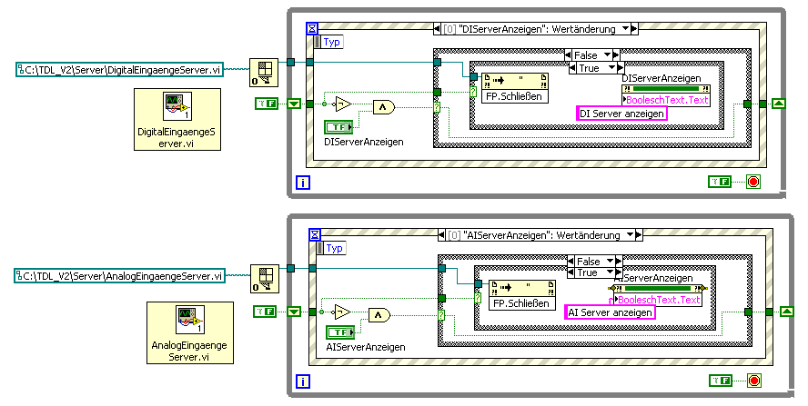Click the right shift register of upper loop
The height and width of the screenshot is (406, 808).
(x=779, y=104)
